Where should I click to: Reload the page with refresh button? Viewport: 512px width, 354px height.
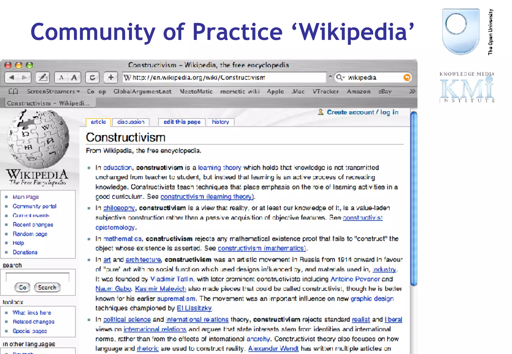click(92, 78)
